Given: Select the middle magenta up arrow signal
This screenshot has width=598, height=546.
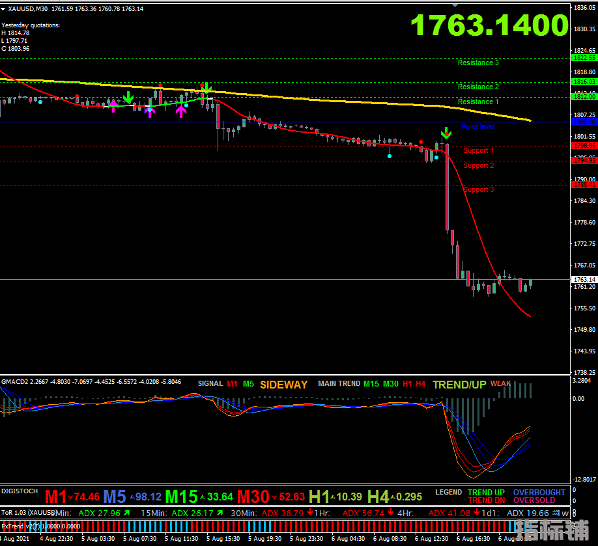Looking at the screenshot, I should pos(149,111).
